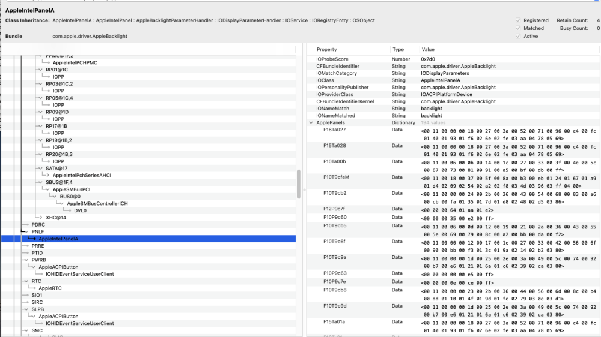
Task: Select the PTID tree item
Action: point(37,253)
